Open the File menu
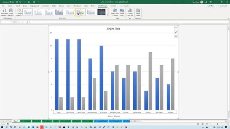The height and width of the screenshot is (129, 230). tap(3, 6)
